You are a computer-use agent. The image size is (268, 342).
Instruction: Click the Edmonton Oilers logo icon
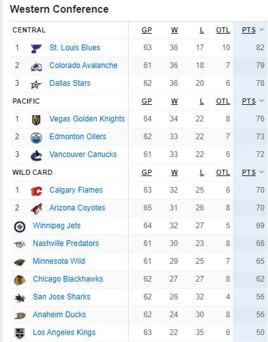tap(36, 138)
